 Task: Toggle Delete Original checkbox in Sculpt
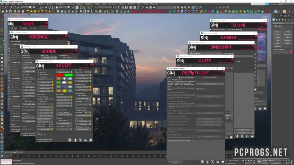click(x=76, y=110)
